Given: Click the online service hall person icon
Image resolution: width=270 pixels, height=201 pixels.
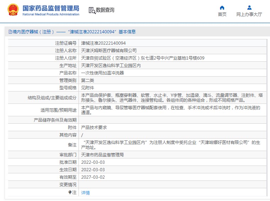Looking at the screenshot, I should [x=249, y=7].
